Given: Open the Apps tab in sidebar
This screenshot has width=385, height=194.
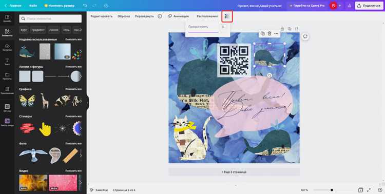Looking at the screenshot, I should [x=7, y=90].
